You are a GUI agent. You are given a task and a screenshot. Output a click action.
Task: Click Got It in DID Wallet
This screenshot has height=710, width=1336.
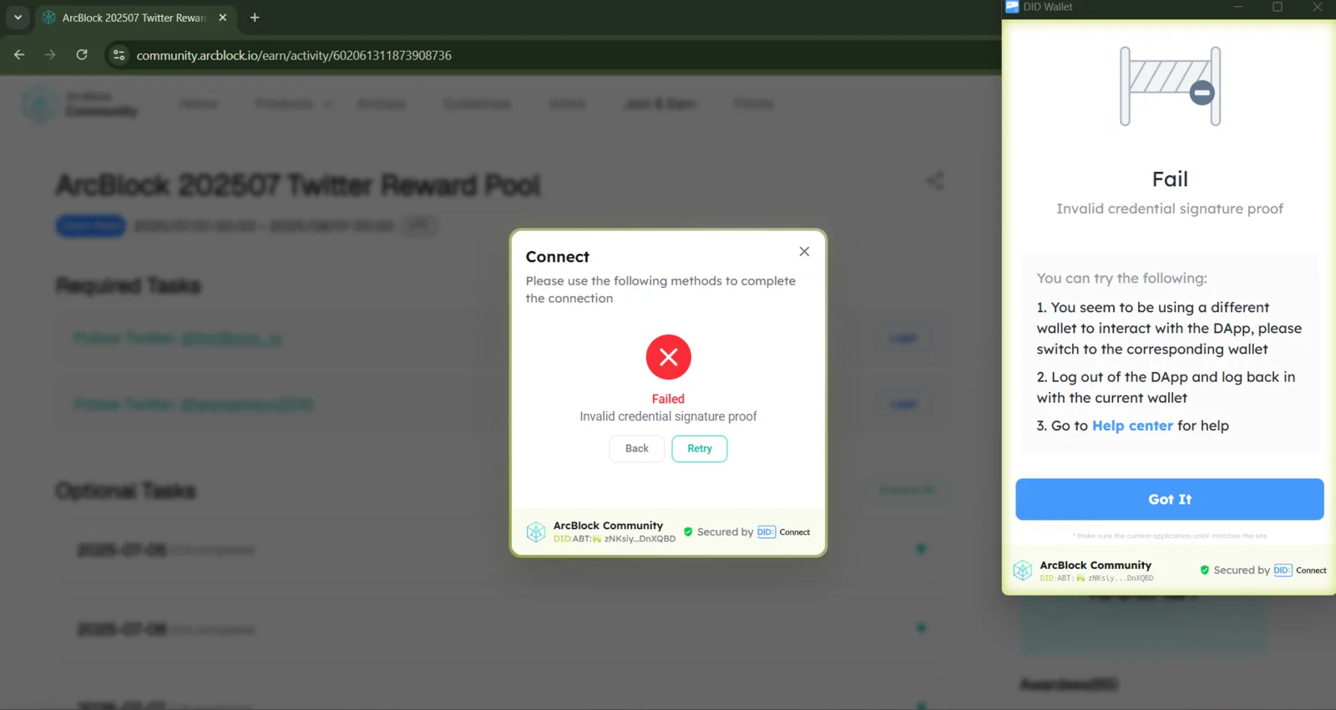pos(1169,499)
